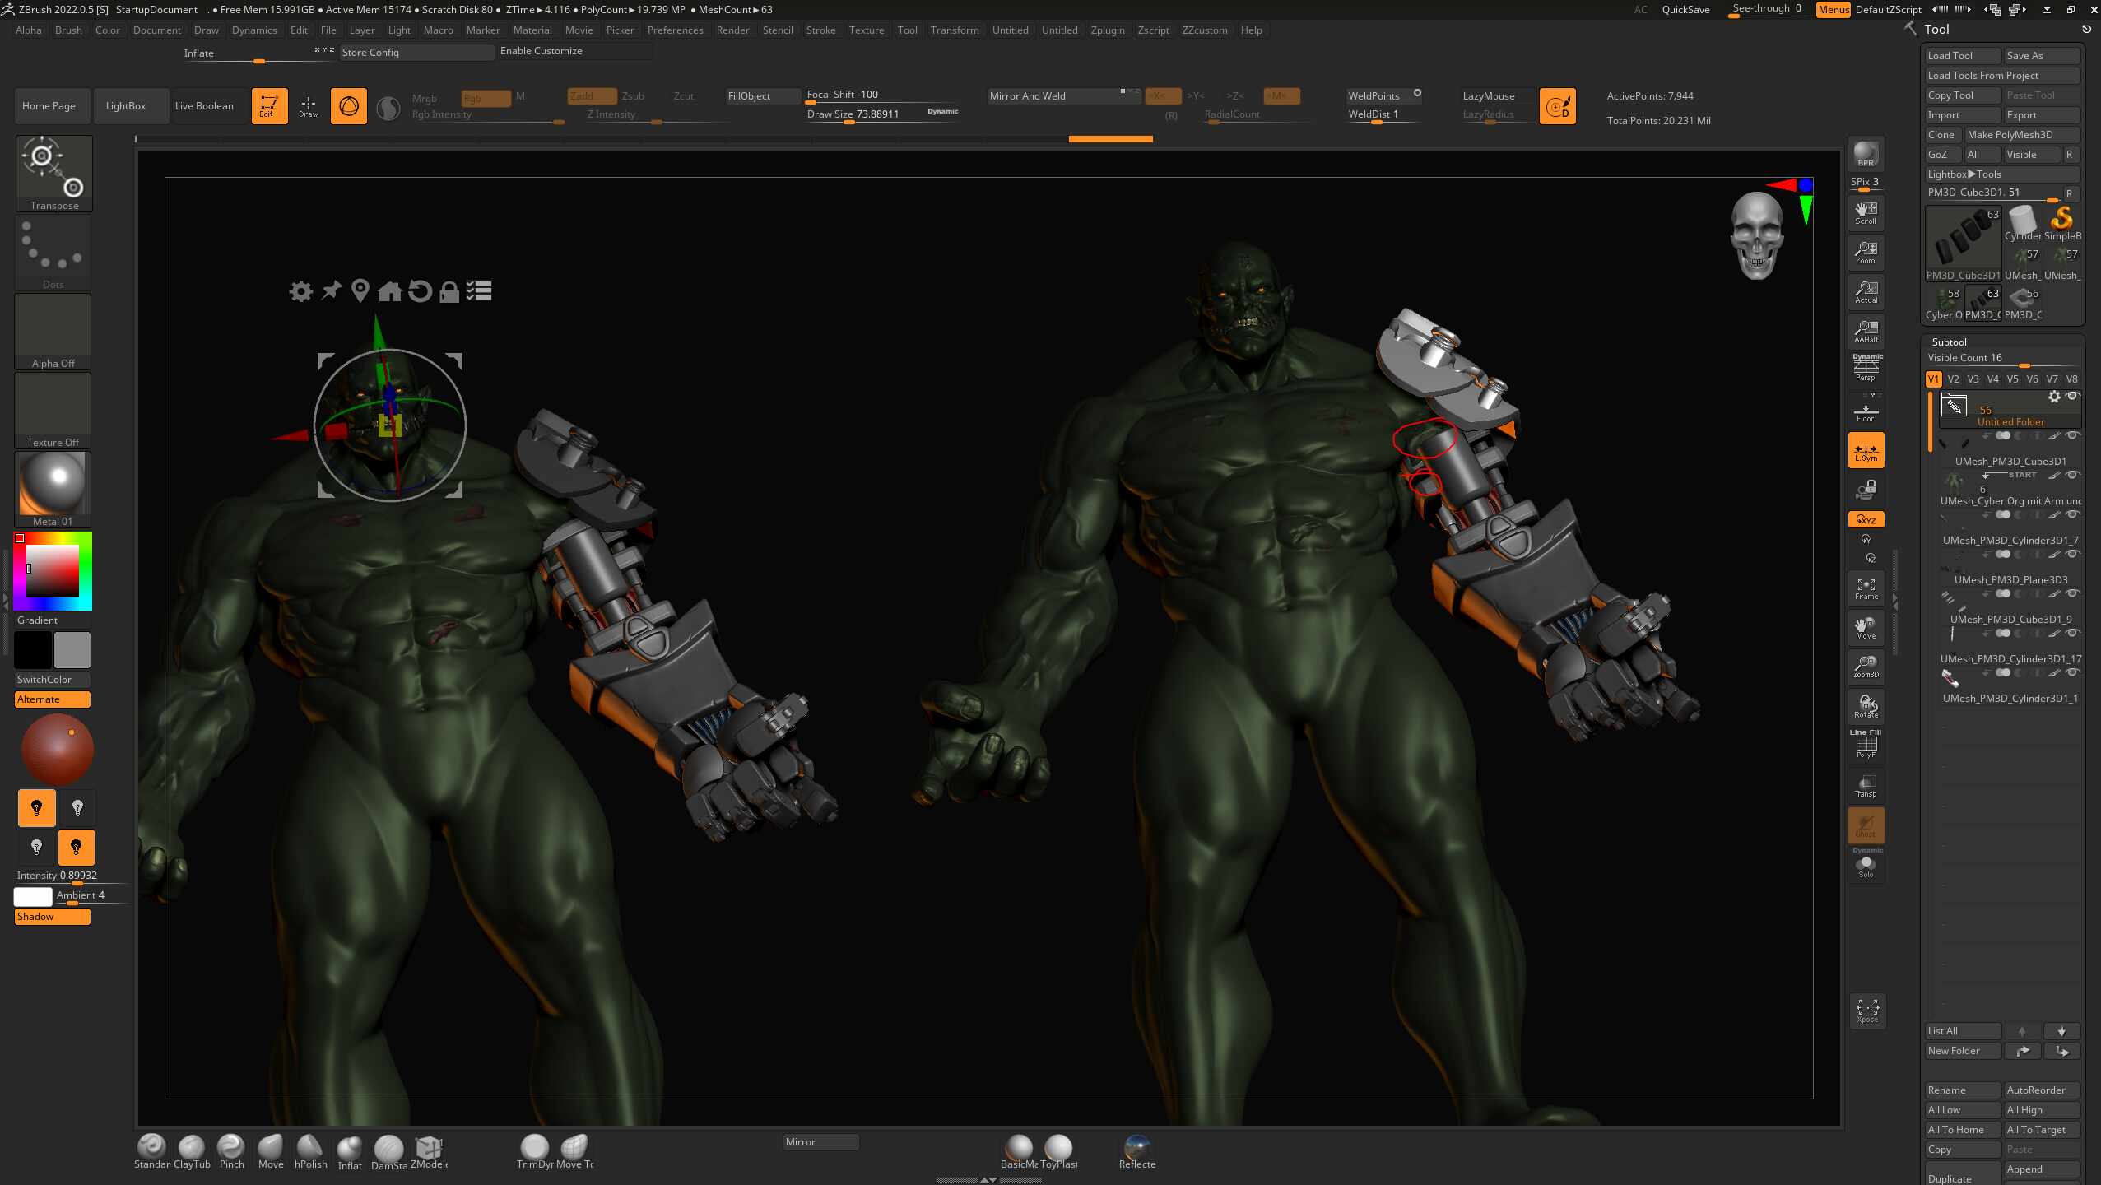Click the Xpose icon

coord(1867,1011)
